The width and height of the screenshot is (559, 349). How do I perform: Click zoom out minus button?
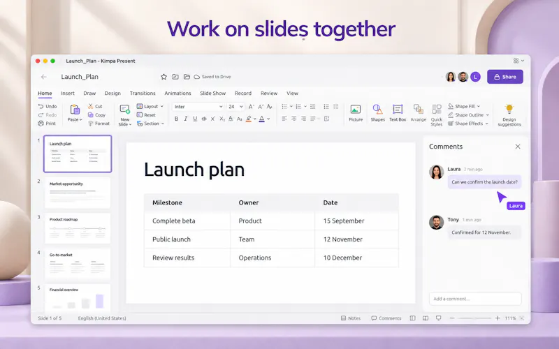451,318
